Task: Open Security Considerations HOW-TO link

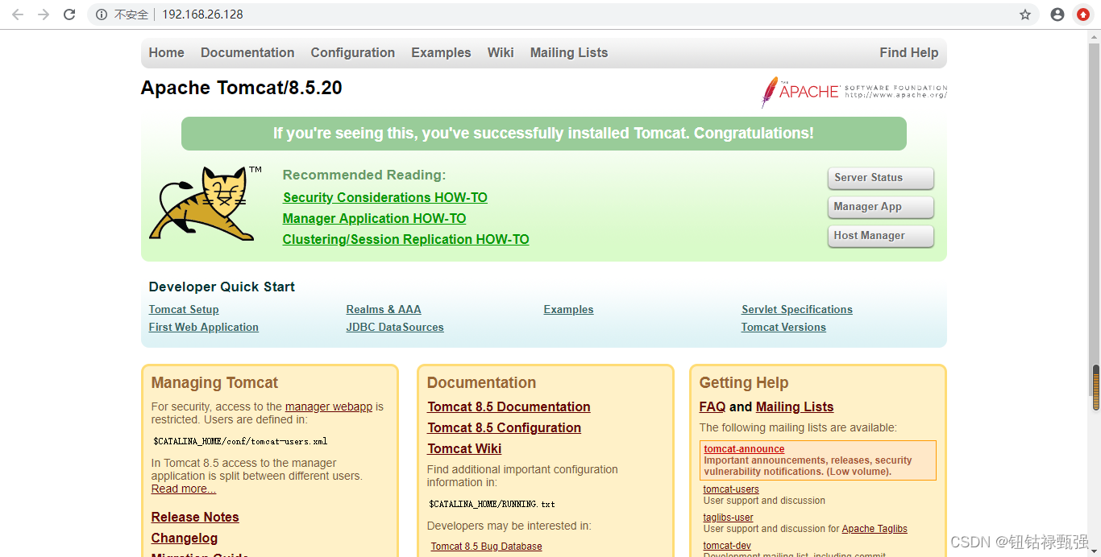Action: pyautogui.click(x=385, y=197)
